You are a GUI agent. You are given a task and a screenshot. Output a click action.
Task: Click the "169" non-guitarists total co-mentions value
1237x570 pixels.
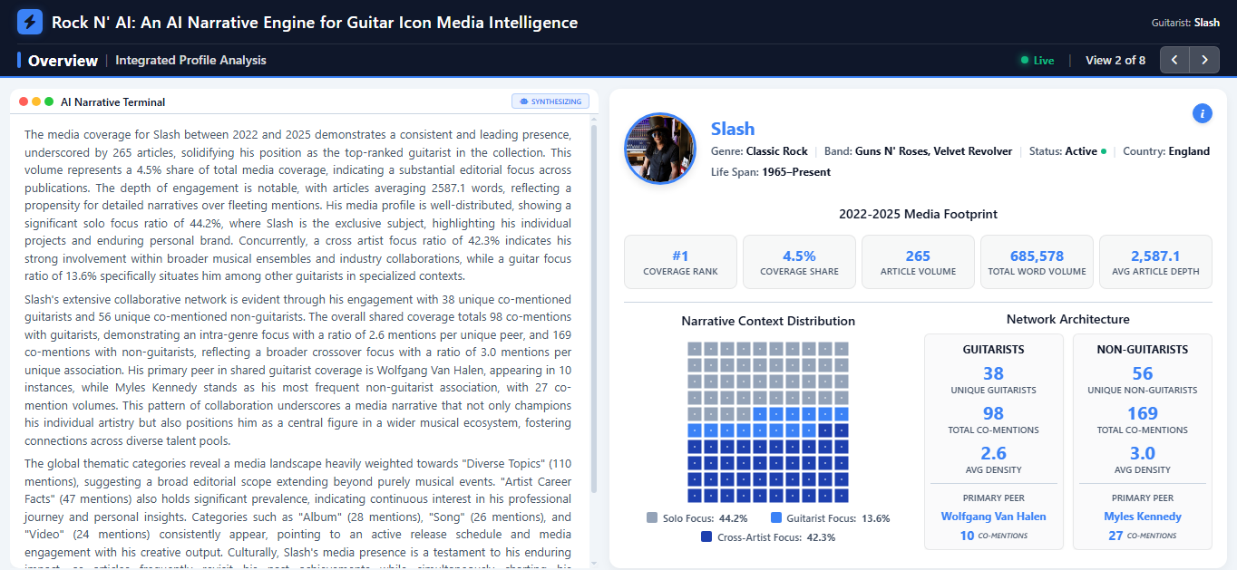[1143, 413]
